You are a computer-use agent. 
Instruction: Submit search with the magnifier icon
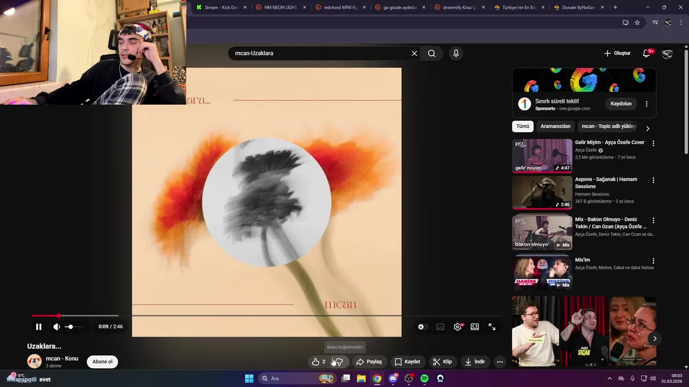[432, 53]
